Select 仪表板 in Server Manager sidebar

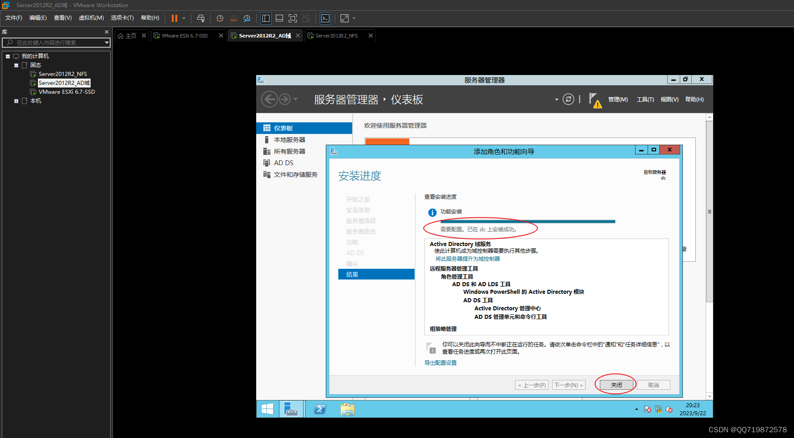click(x=304, y=128)
